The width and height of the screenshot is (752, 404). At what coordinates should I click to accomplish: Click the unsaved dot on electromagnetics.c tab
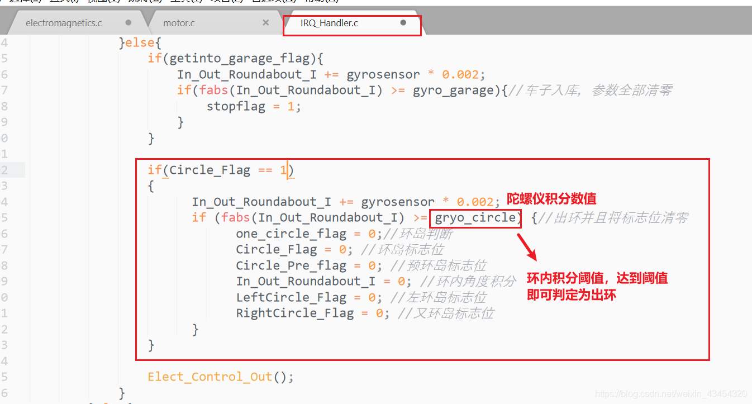click(128, 23)
